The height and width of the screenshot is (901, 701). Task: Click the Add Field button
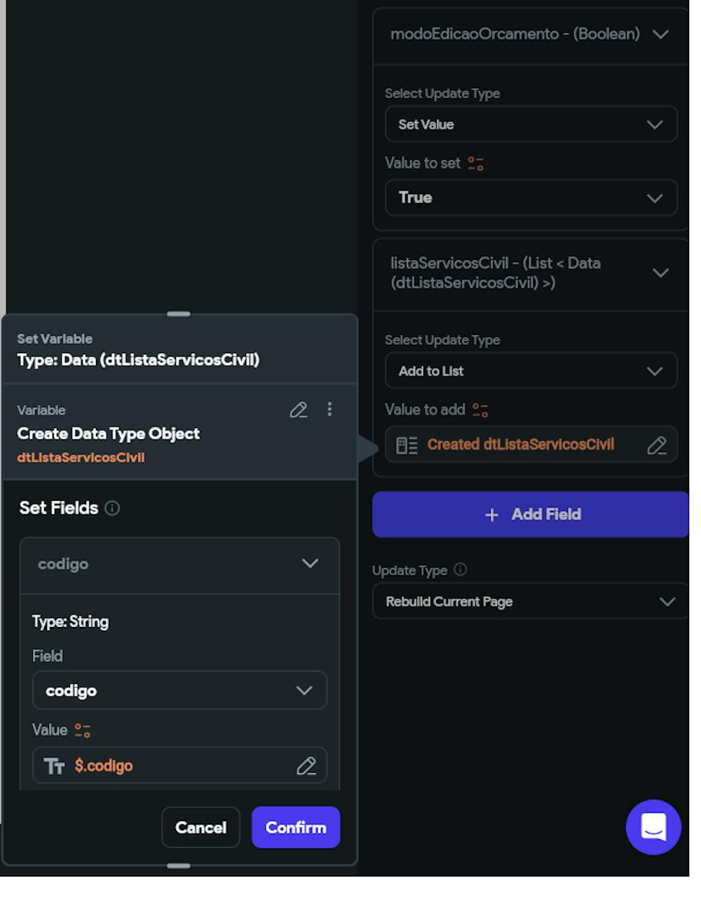[531, 514]
